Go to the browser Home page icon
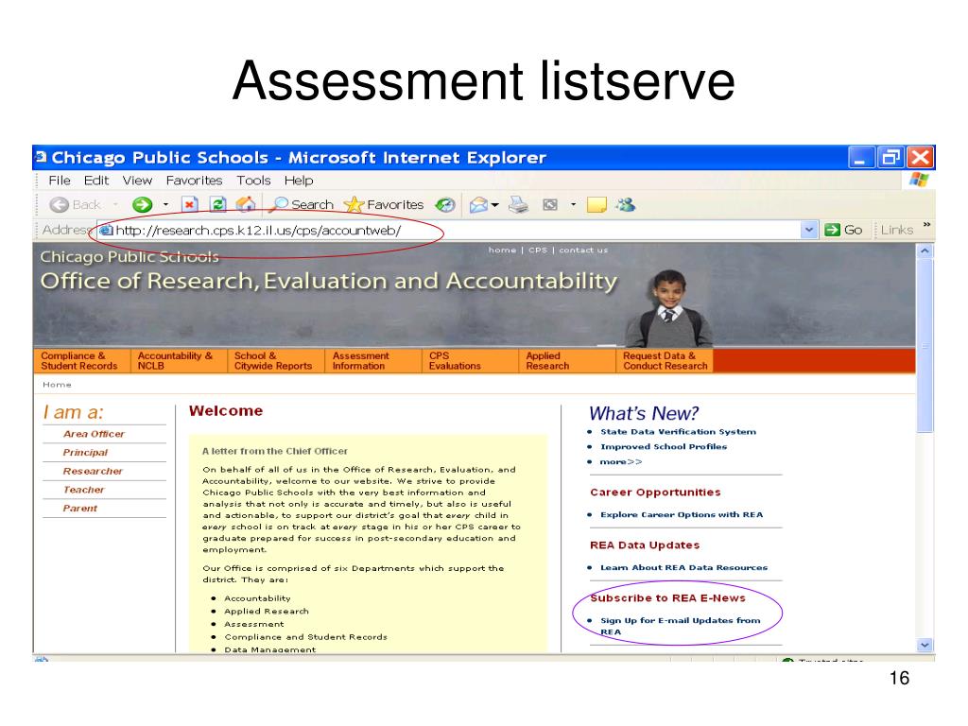This screenshot has height=726, width=968. (x=246, y=204)
